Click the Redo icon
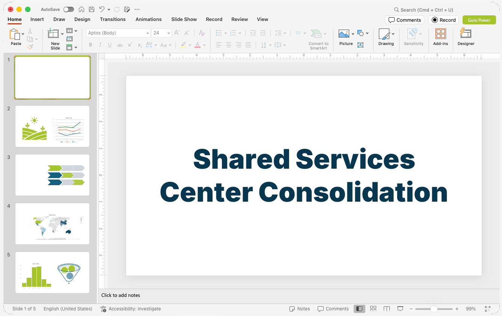This screenshot has height=316, width=502. [117, 9]
